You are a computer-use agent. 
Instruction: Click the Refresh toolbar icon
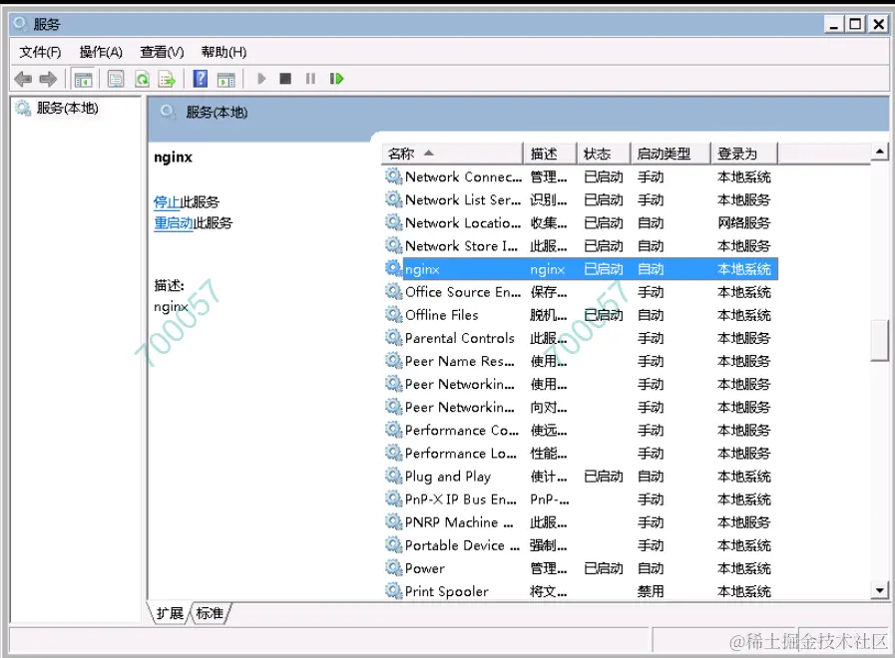tap(142, 79)
